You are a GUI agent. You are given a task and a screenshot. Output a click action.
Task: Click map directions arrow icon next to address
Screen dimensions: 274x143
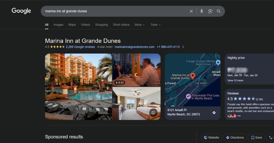[x=214, y=113]
